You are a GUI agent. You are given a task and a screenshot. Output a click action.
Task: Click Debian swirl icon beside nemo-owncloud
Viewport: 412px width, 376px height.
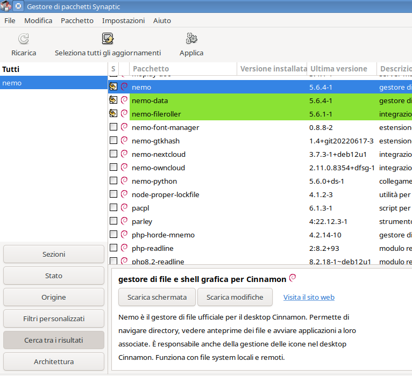(124, 167)
